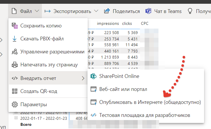
Task: Click the Параметры gear icon
Action: click(x=14, y=104)
